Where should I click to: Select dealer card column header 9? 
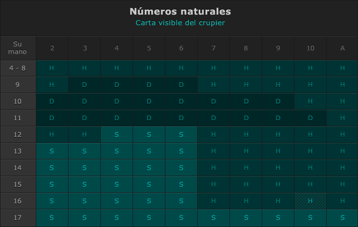[x=278, y=48]
